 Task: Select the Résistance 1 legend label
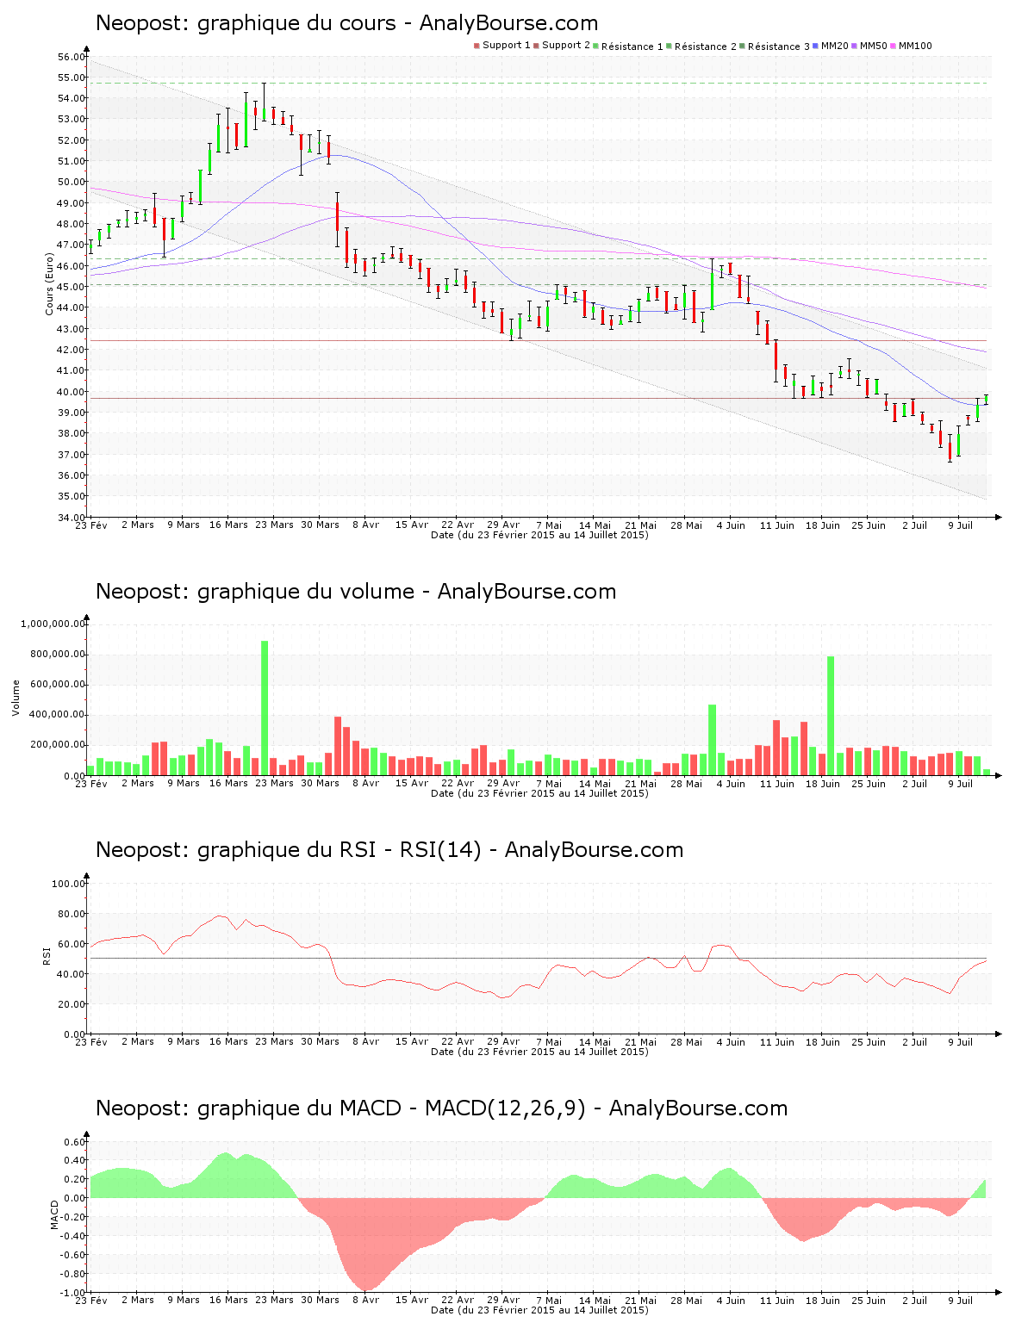coord(632,47)
